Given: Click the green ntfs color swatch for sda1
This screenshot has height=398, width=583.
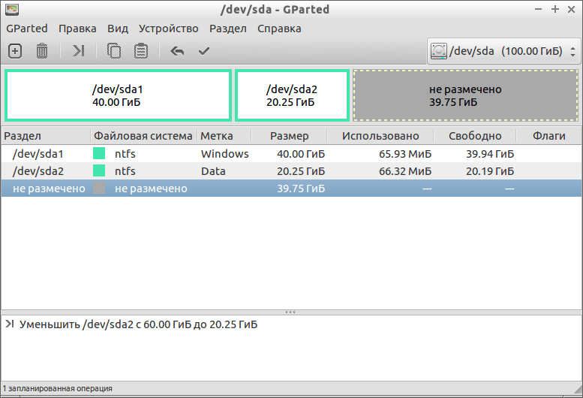Looking at the screenshot, I should (99, 153).
